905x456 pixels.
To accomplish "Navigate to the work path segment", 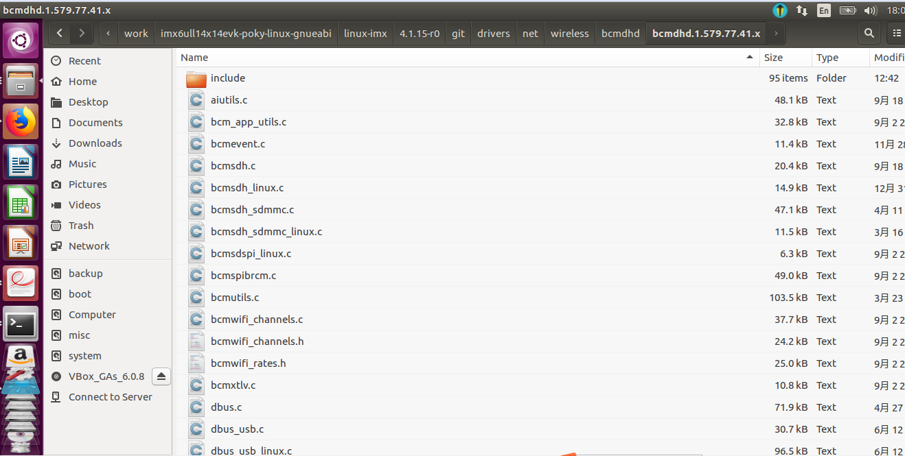I will click(136, 33).
